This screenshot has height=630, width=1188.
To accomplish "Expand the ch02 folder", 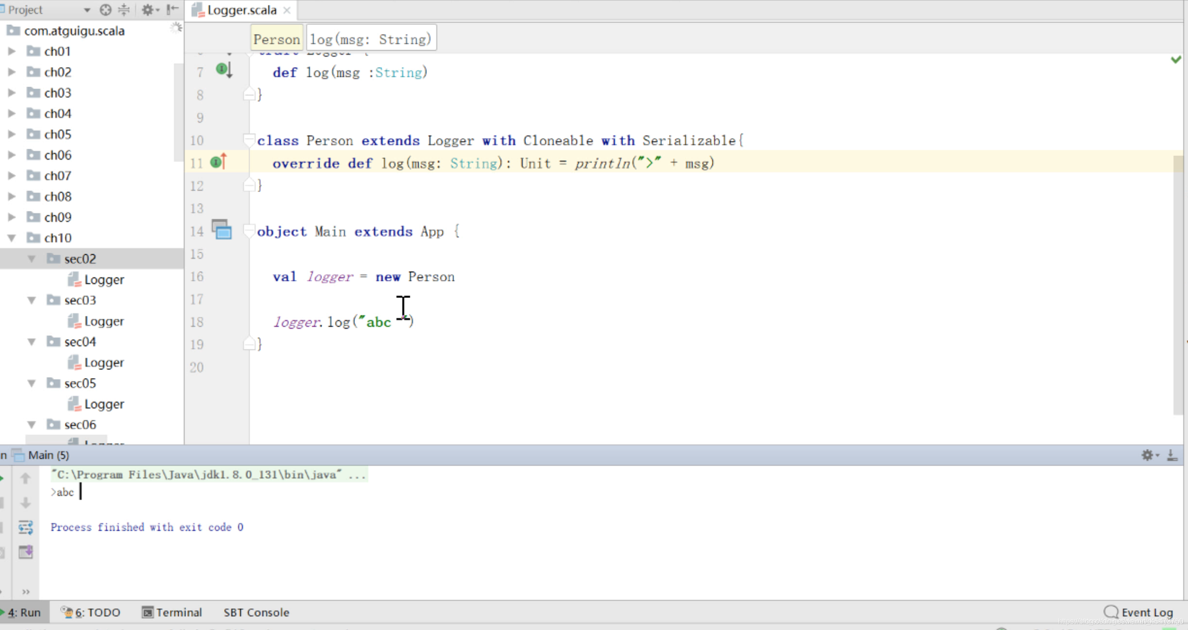I will click(12, 72).
